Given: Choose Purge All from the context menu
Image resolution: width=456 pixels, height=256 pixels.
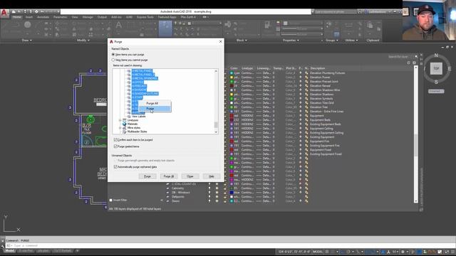Looking at the screenshot, I should [155, 103].
